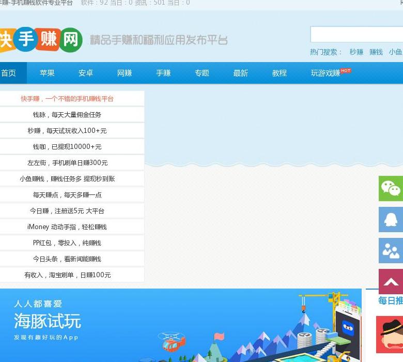Open the QQ penguin contact icon
This screenshot has height=362, width=403.
[391, 219]
